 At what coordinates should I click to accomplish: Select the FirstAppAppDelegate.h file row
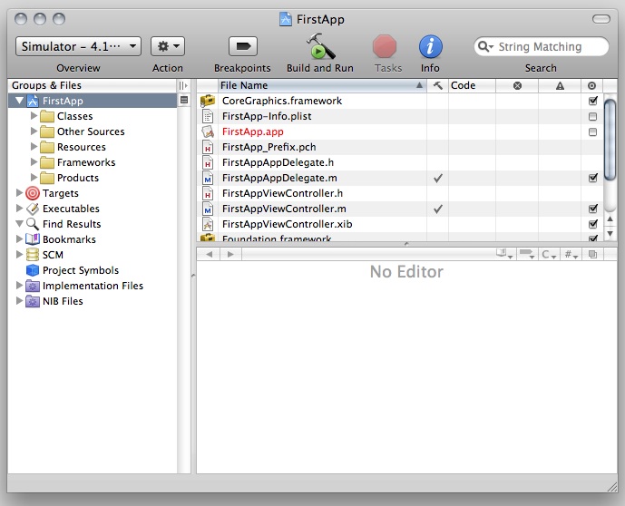click(x=400, y=162)
